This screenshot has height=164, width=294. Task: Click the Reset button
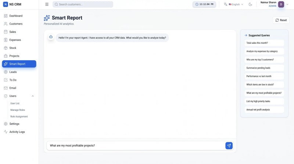click(x=281, y=20)
